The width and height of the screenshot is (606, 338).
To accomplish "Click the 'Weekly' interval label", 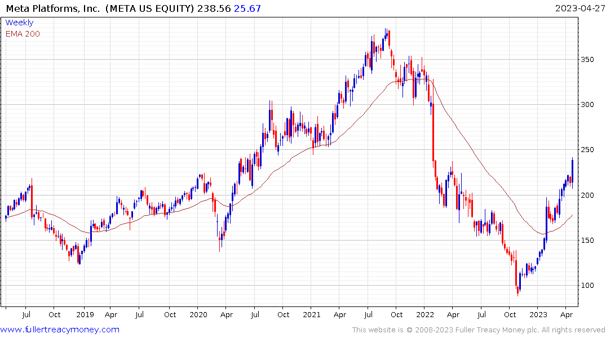I will tap(19, 23).
